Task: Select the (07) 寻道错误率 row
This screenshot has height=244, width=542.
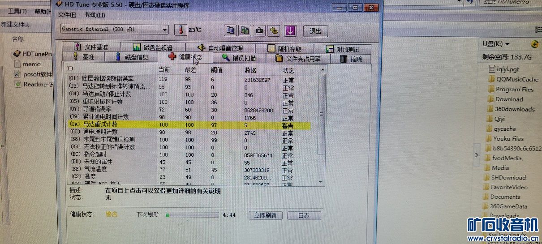Action: [189, 109]
